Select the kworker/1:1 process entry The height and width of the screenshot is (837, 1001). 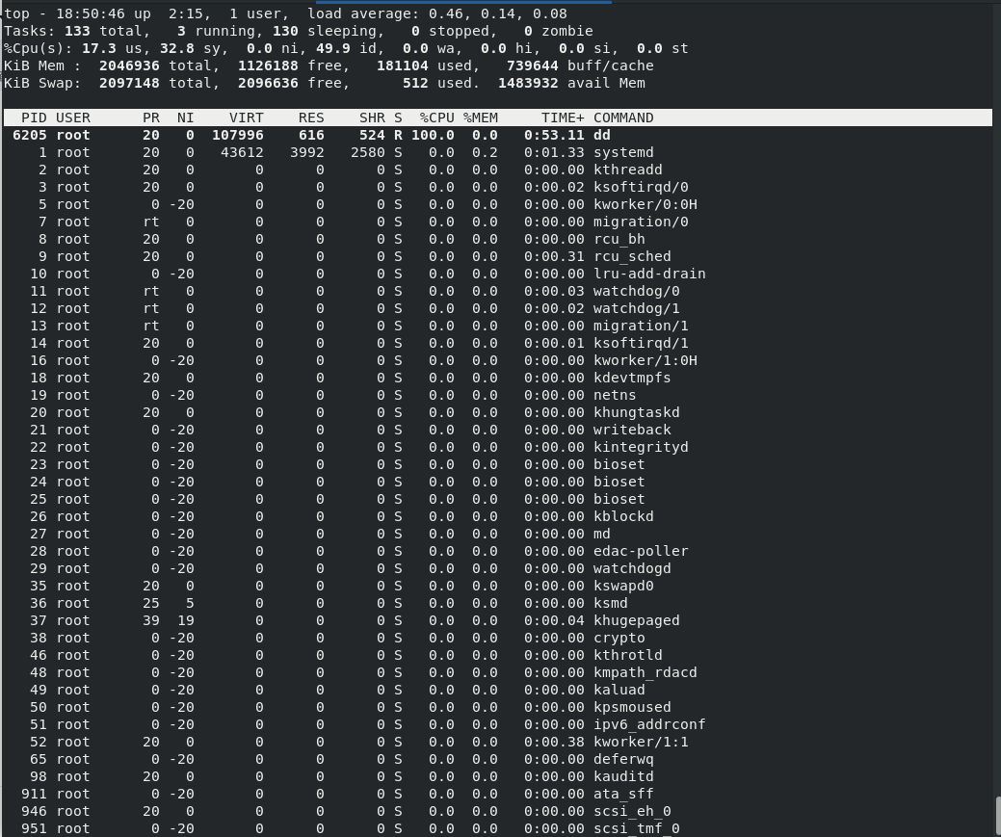pyautogui.click(x=641, y=742)
